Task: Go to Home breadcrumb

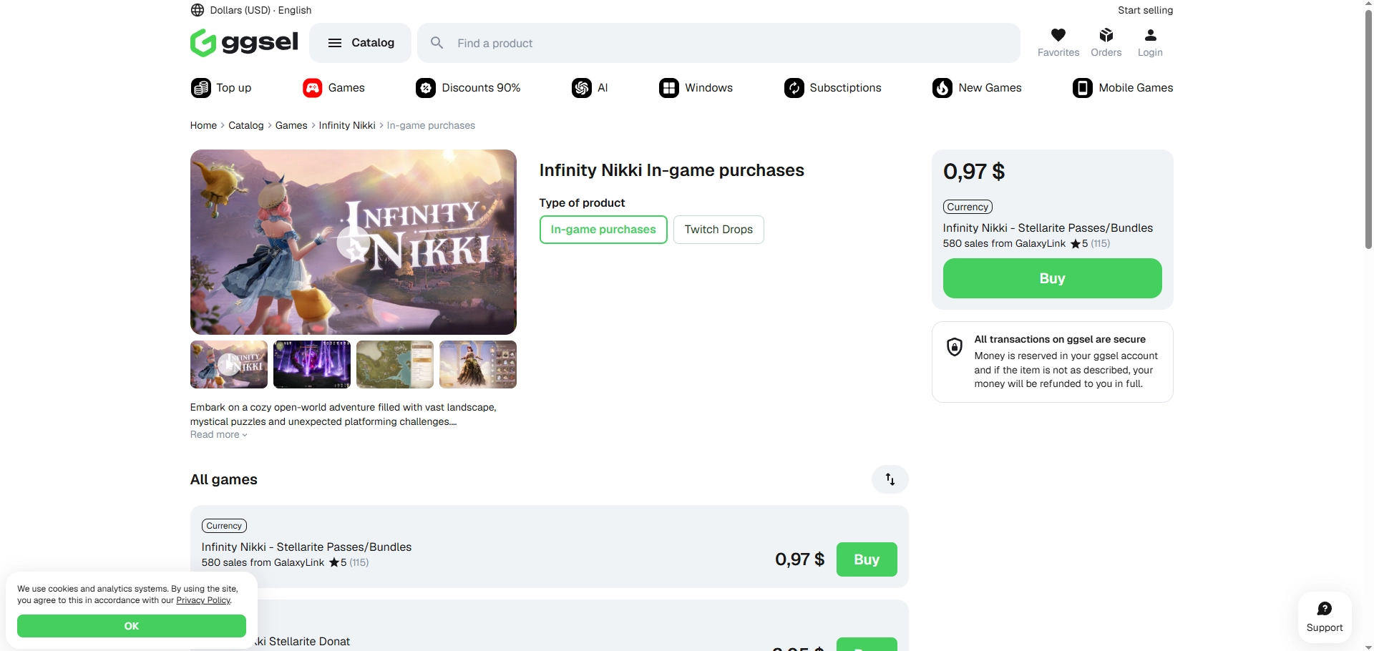Action: pos(203,125)
